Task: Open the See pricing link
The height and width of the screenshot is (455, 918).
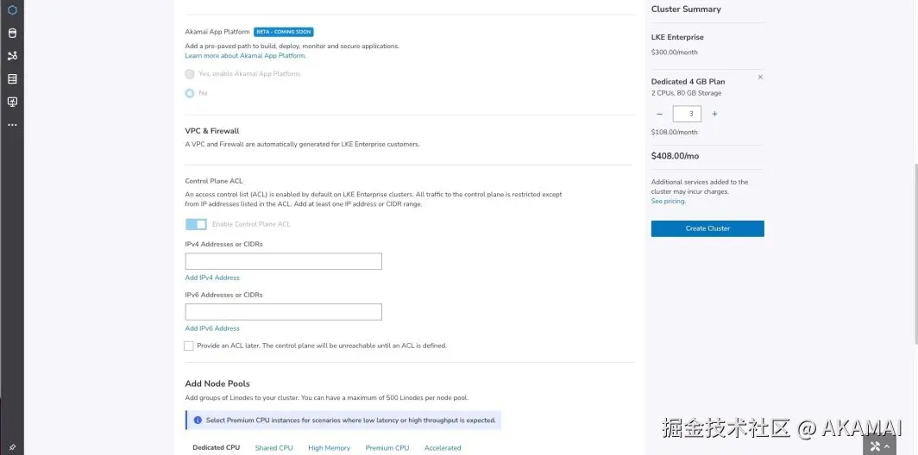Action: (x=668, y=201)
